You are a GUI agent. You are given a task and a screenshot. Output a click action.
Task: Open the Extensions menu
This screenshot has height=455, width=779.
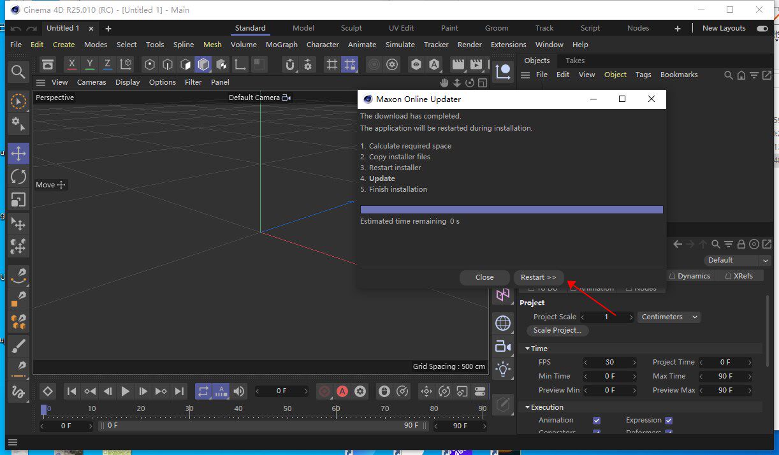[509, 45]
